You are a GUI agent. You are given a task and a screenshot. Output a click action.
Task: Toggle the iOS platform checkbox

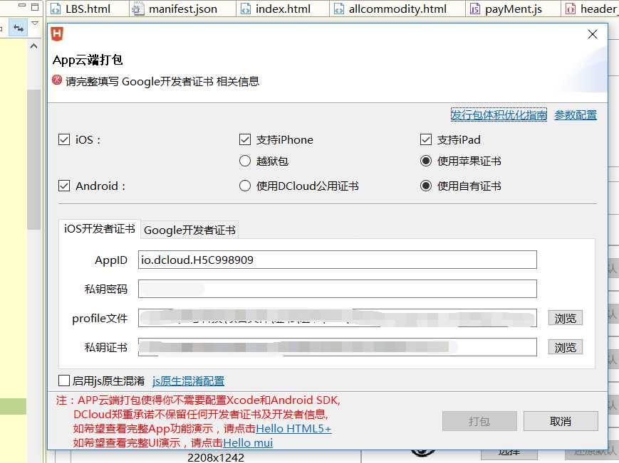[x=64, y=139]
